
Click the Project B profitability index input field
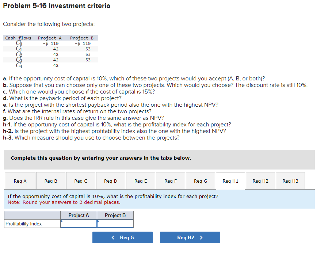point(115,224)
